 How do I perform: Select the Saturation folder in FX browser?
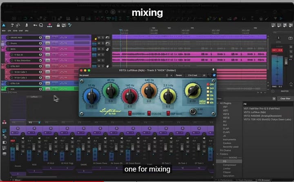pyautogui.click(x=229, y=176)
